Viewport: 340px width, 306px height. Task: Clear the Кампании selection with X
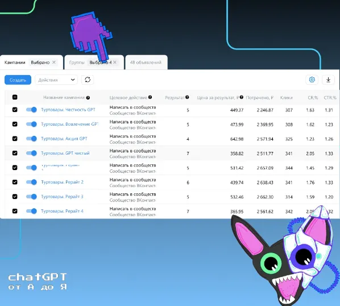[54, 62]
